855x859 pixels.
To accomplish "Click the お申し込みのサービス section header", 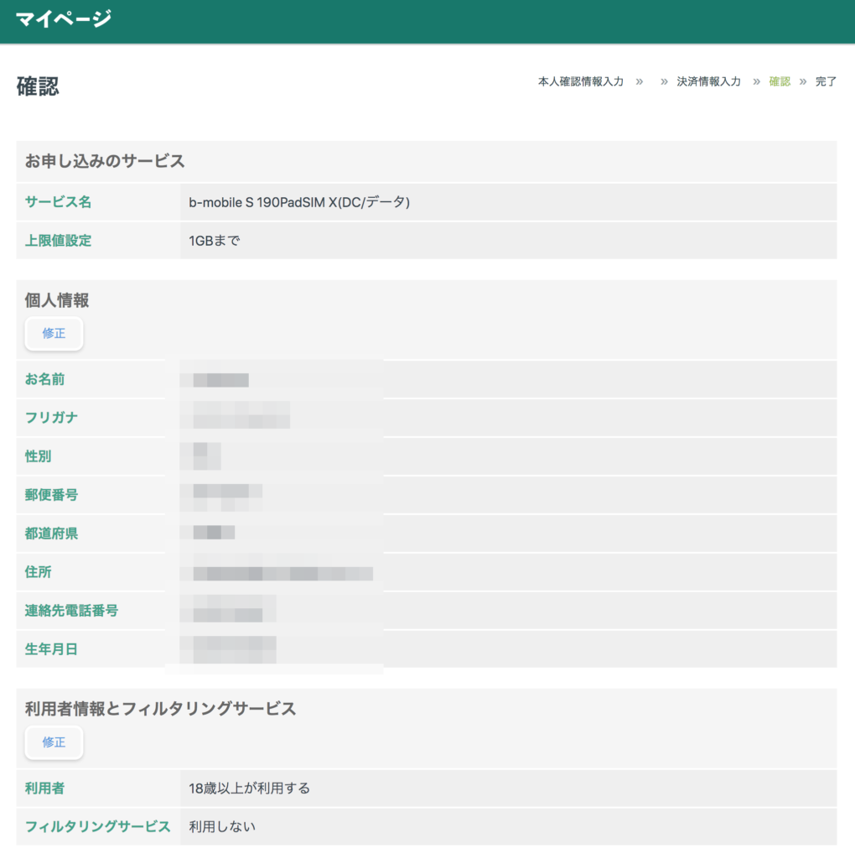I will point(105,161).
